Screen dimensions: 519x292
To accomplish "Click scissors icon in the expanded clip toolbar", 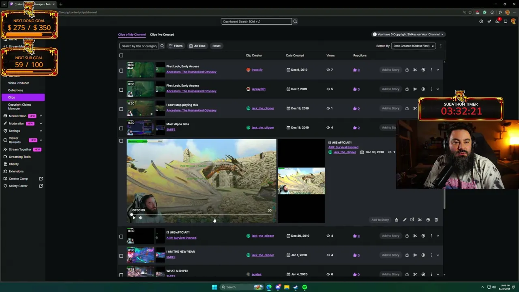I will pos(420,220).
